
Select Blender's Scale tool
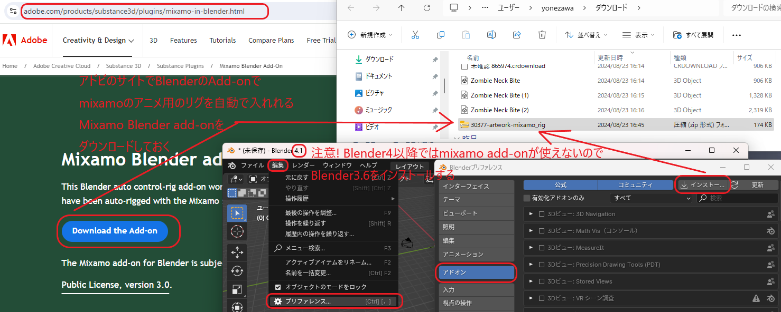coord(237,289)
